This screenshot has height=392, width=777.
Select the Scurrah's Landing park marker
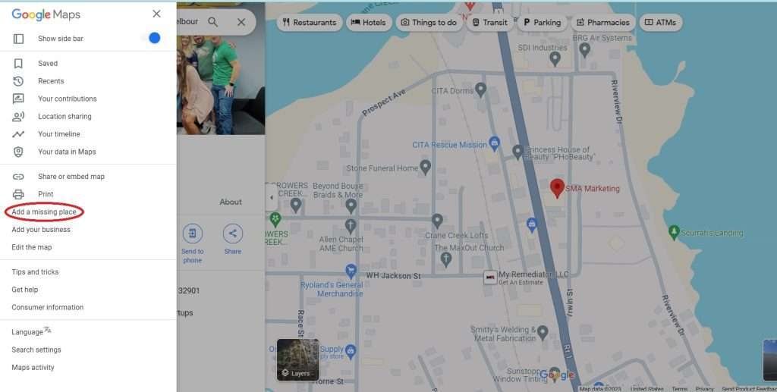pos(674,232)
